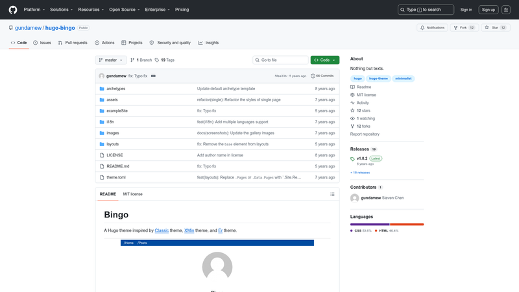Click the LICENSE file icon

102,155
